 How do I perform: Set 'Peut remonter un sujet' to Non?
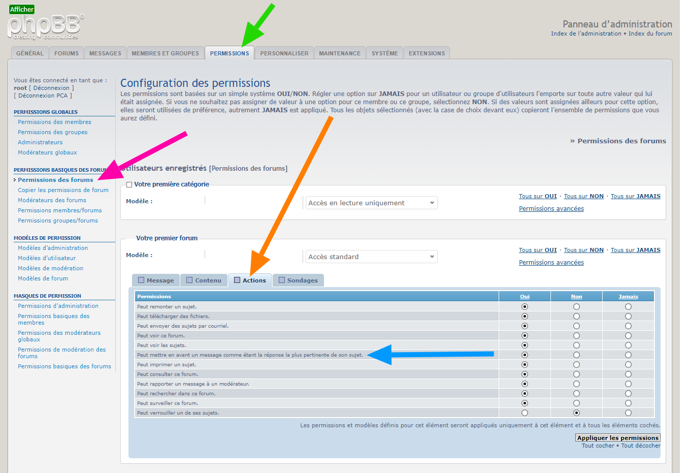pyautogui.click(x=576, y=307)
